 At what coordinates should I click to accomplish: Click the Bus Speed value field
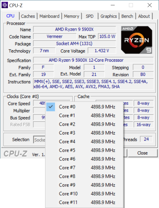tap(39, 117)
